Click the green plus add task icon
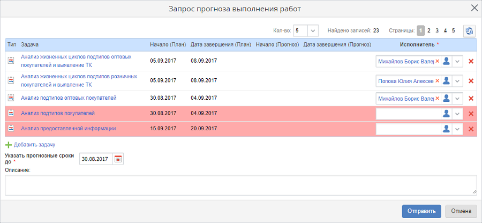This screenshot has height=223, width=482. (9, 144)
